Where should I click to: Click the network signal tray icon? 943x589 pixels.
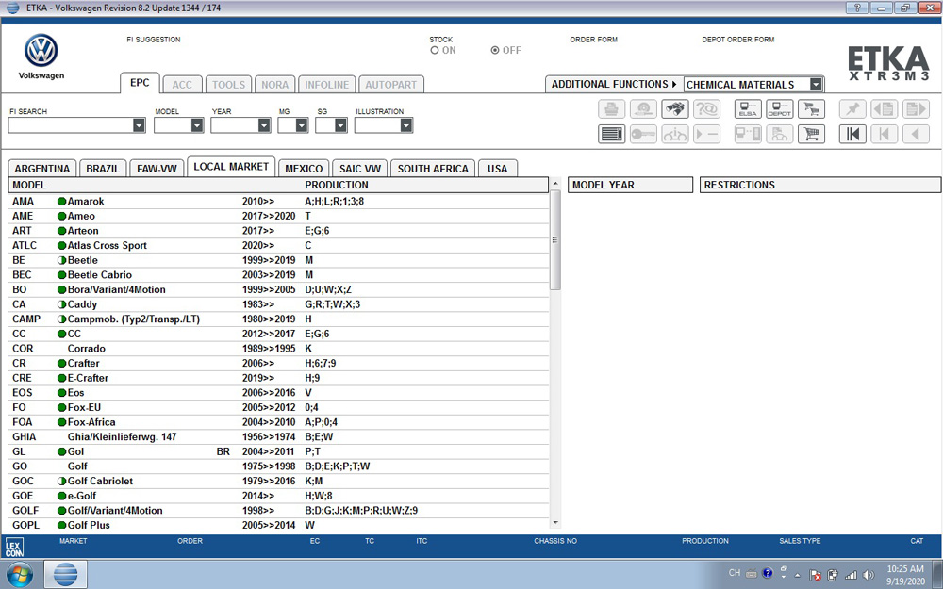click(851, 575)
